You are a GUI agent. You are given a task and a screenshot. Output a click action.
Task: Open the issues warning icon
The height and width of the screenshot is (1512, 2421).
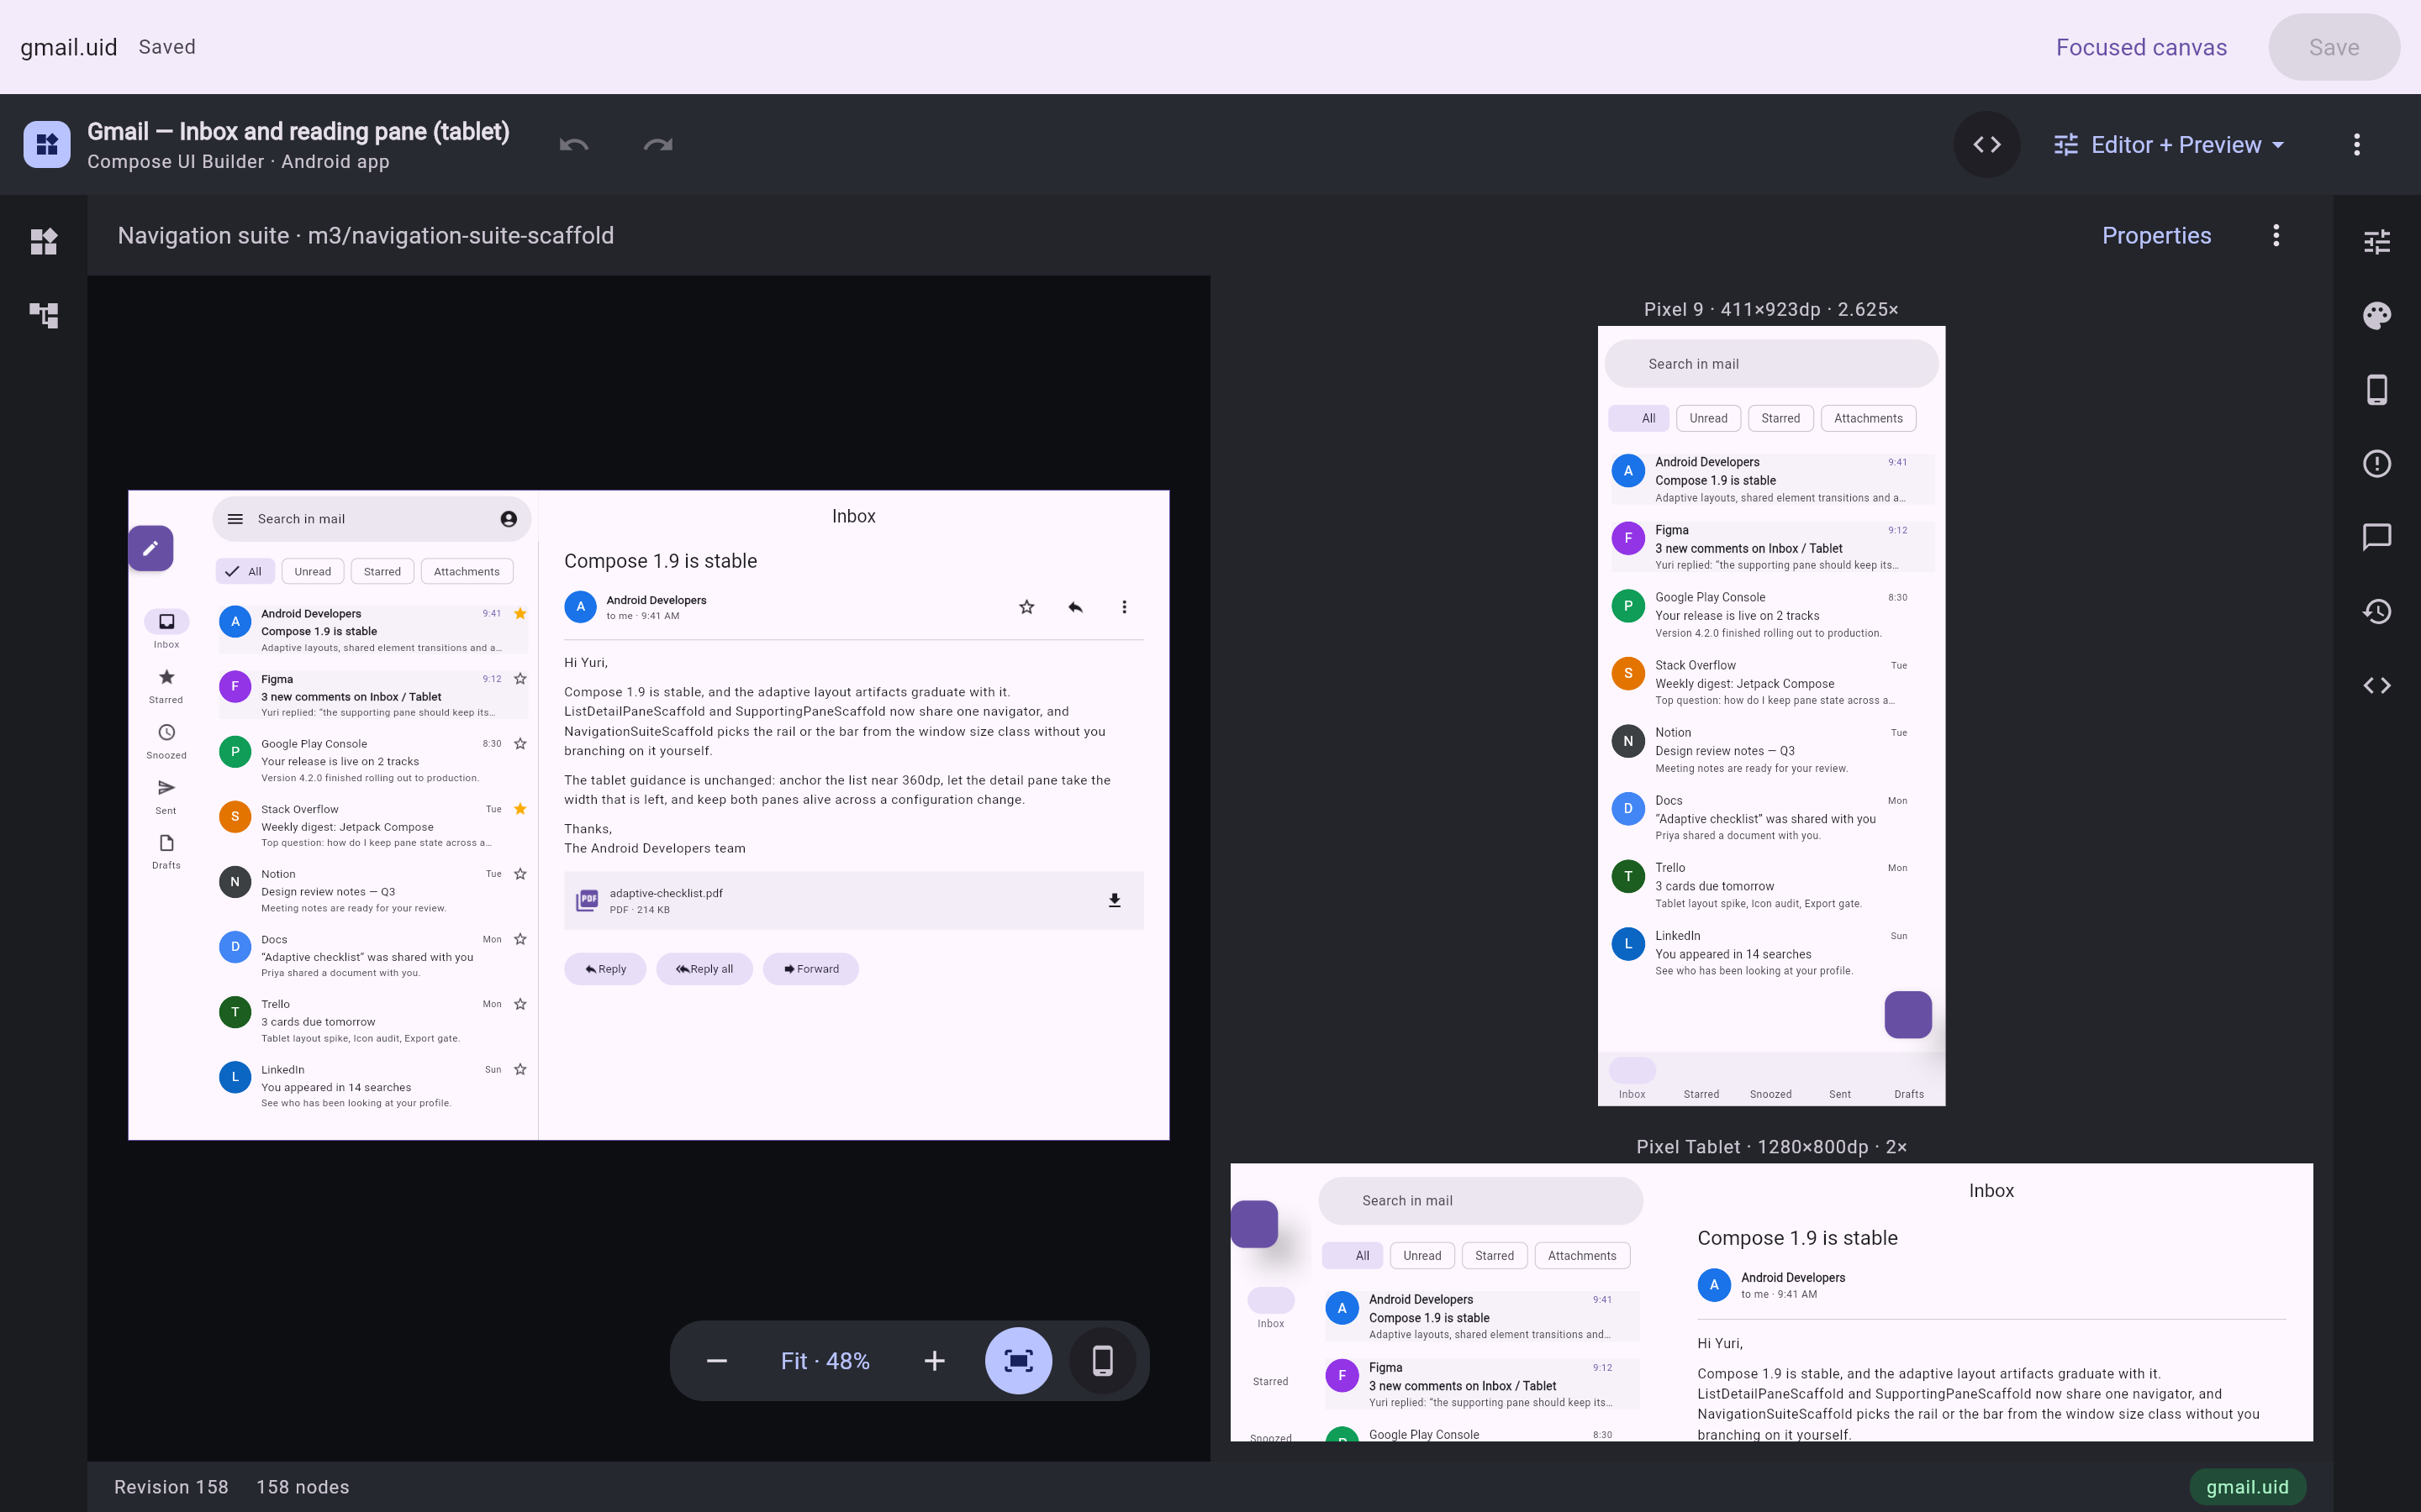2377,463
